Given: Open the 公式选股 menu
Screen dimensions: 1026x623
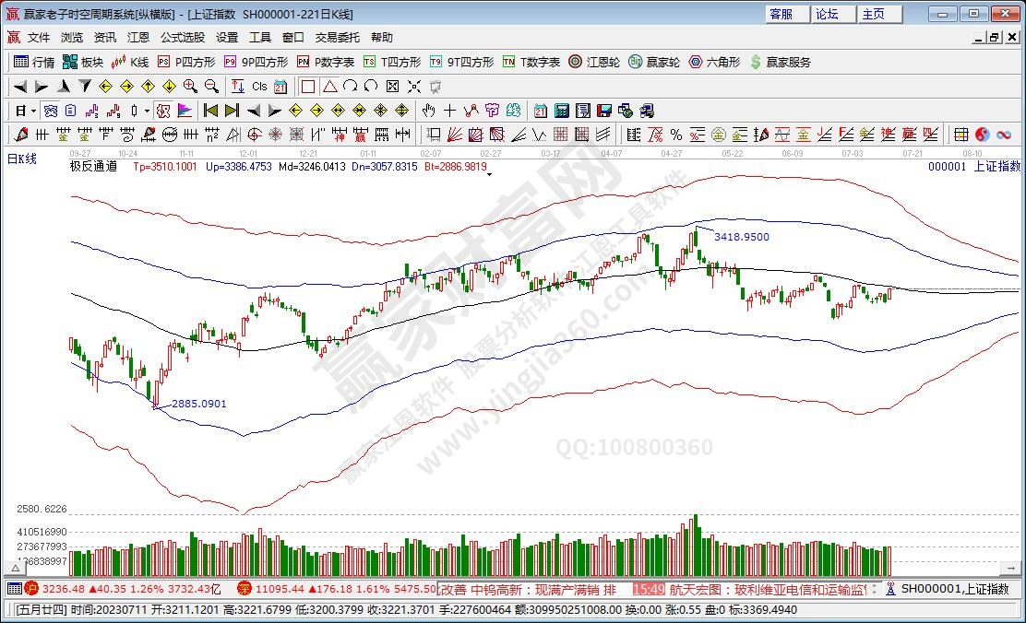Looking at the screenshot, I should (183, 38).
